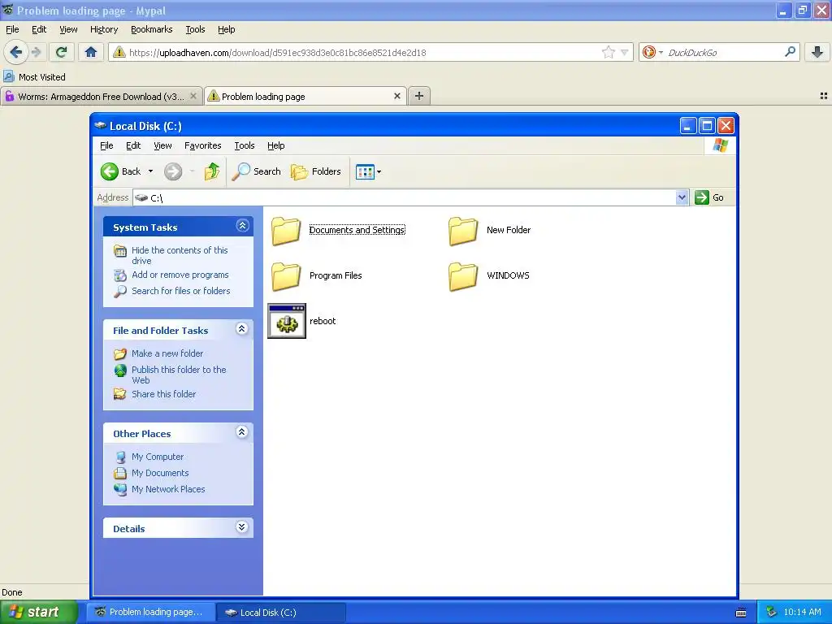Toggle the Folders pane
The height and width of the screenshot is (624, 832).
[316, 171]
